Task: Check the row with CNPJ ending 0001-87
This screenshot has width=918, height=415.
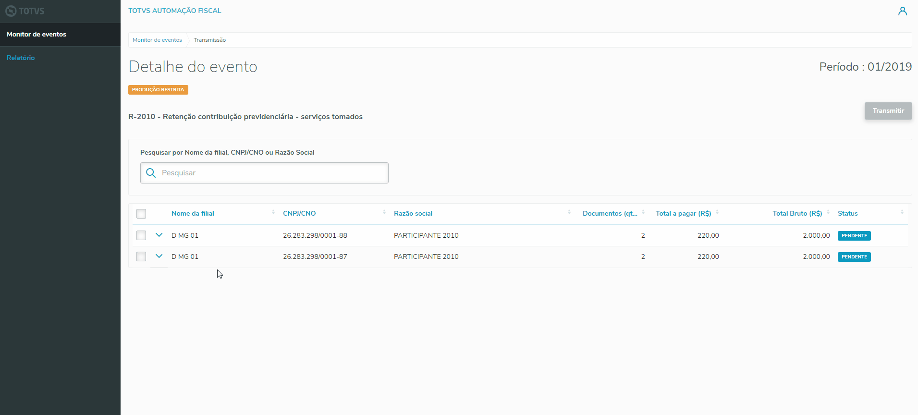Action: 141,256
